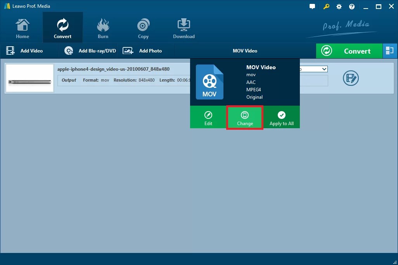Select the Home module icon
Image resolution: width=398 pixels, height=265 pixels.
tap(22, 27)
